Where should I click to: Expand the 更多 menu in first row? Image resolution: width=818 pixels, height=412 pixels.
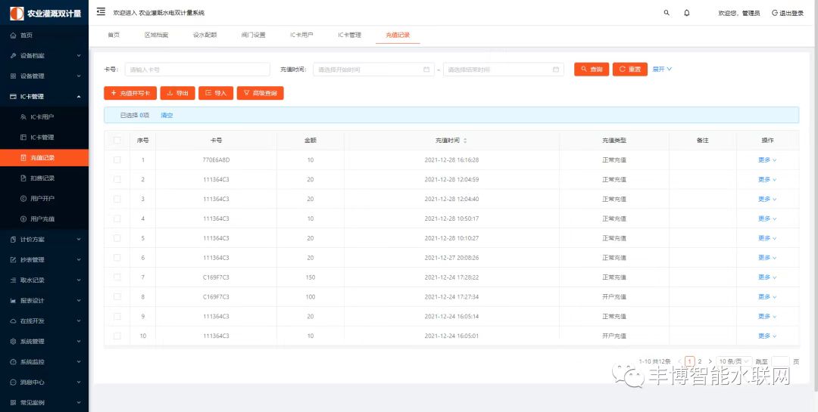coord(767,160)
